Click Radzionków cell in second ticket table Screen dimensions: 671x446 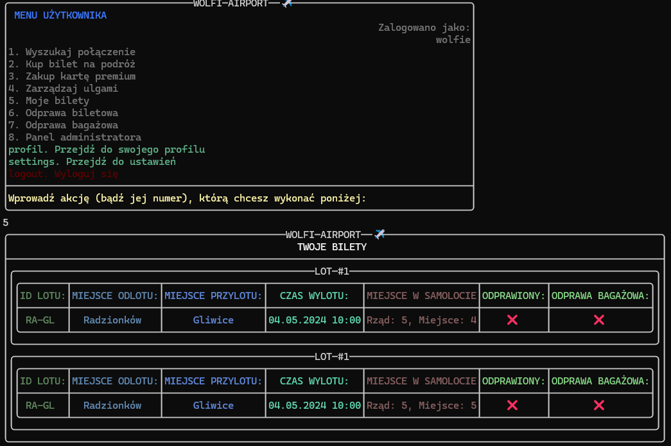click(x=112, y=406)
